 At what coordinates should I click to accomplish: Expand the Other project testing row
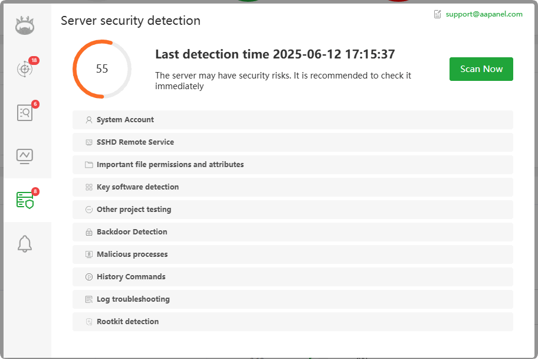pyautogui.click(x=293, y=210)
